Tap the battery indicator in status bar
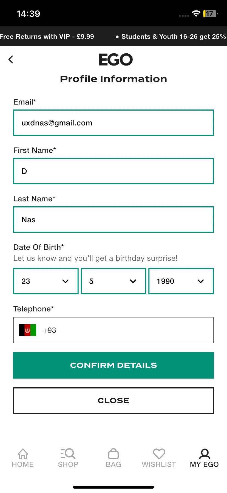 [x=210, y=13]
